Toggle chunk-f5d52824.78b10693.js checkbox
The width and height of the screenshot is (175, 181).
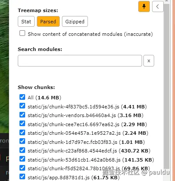(x=22, y=168)
